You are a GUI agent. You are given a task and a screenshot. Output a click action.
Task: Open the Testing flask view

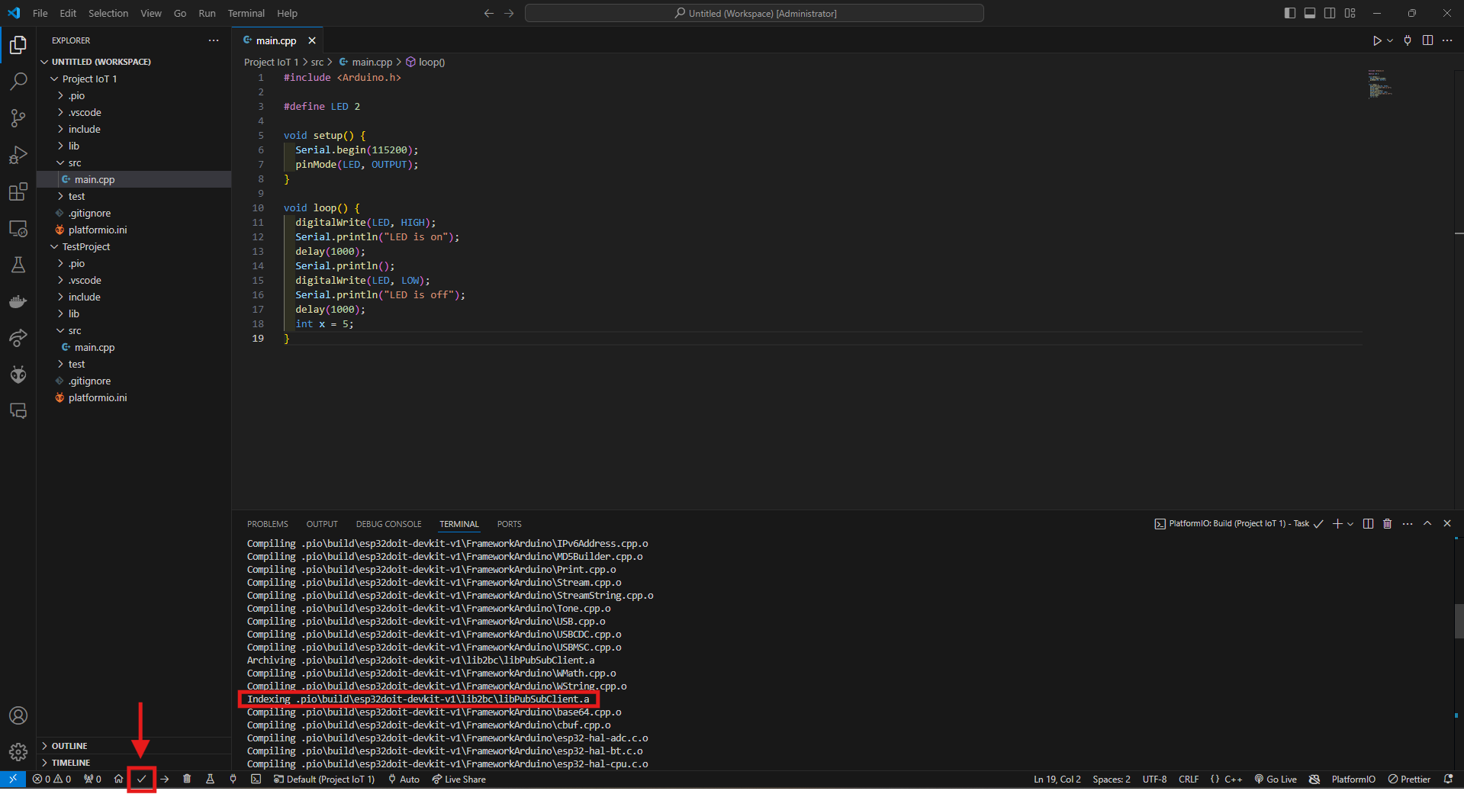coord(18,265)
